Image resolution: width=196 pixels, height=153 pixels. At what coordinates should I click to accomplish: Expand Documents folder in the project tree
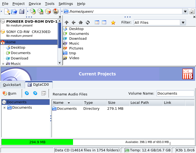click(x=4, y=108)
